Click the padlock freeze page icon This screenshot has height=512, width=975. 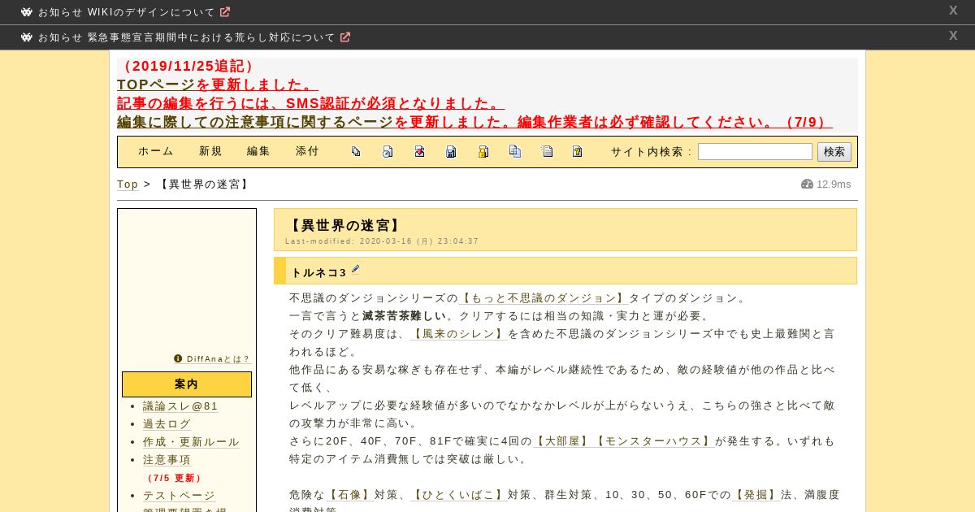pyautogui.click(x=483, y=151)
